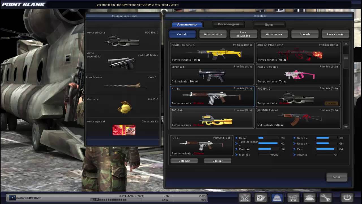Screen dimensions: 362x204
Task: Click the inventory bag icon
Action: pos(277,197)
